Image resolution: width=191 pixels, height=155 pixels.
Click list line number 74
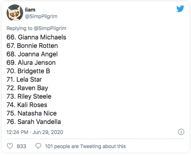27,105
